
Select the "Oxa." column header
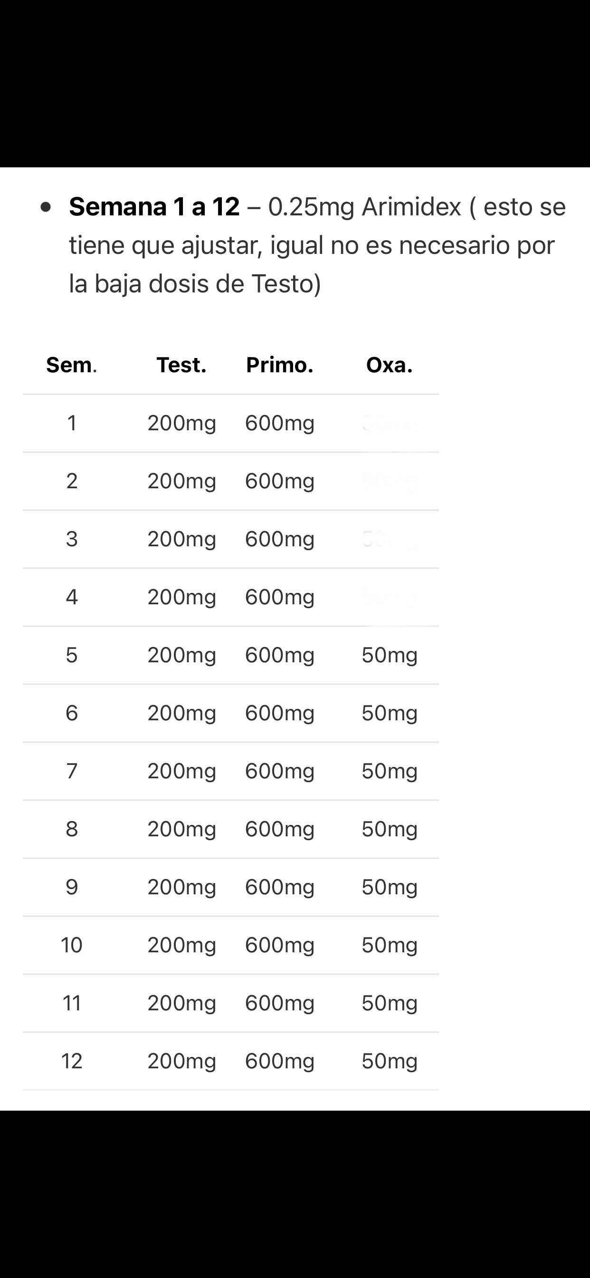(x=389, y=365)
